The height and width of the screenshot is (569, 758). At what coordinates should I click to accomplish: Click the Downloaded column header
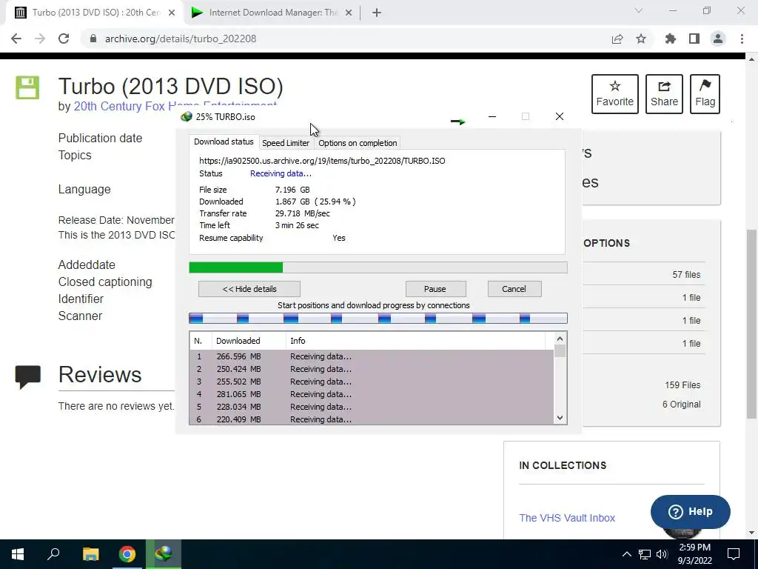tap(249, 341)
